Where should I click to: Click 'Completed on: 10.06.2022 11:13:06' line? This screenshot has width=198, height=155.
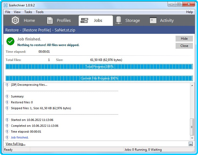(35, 126)
